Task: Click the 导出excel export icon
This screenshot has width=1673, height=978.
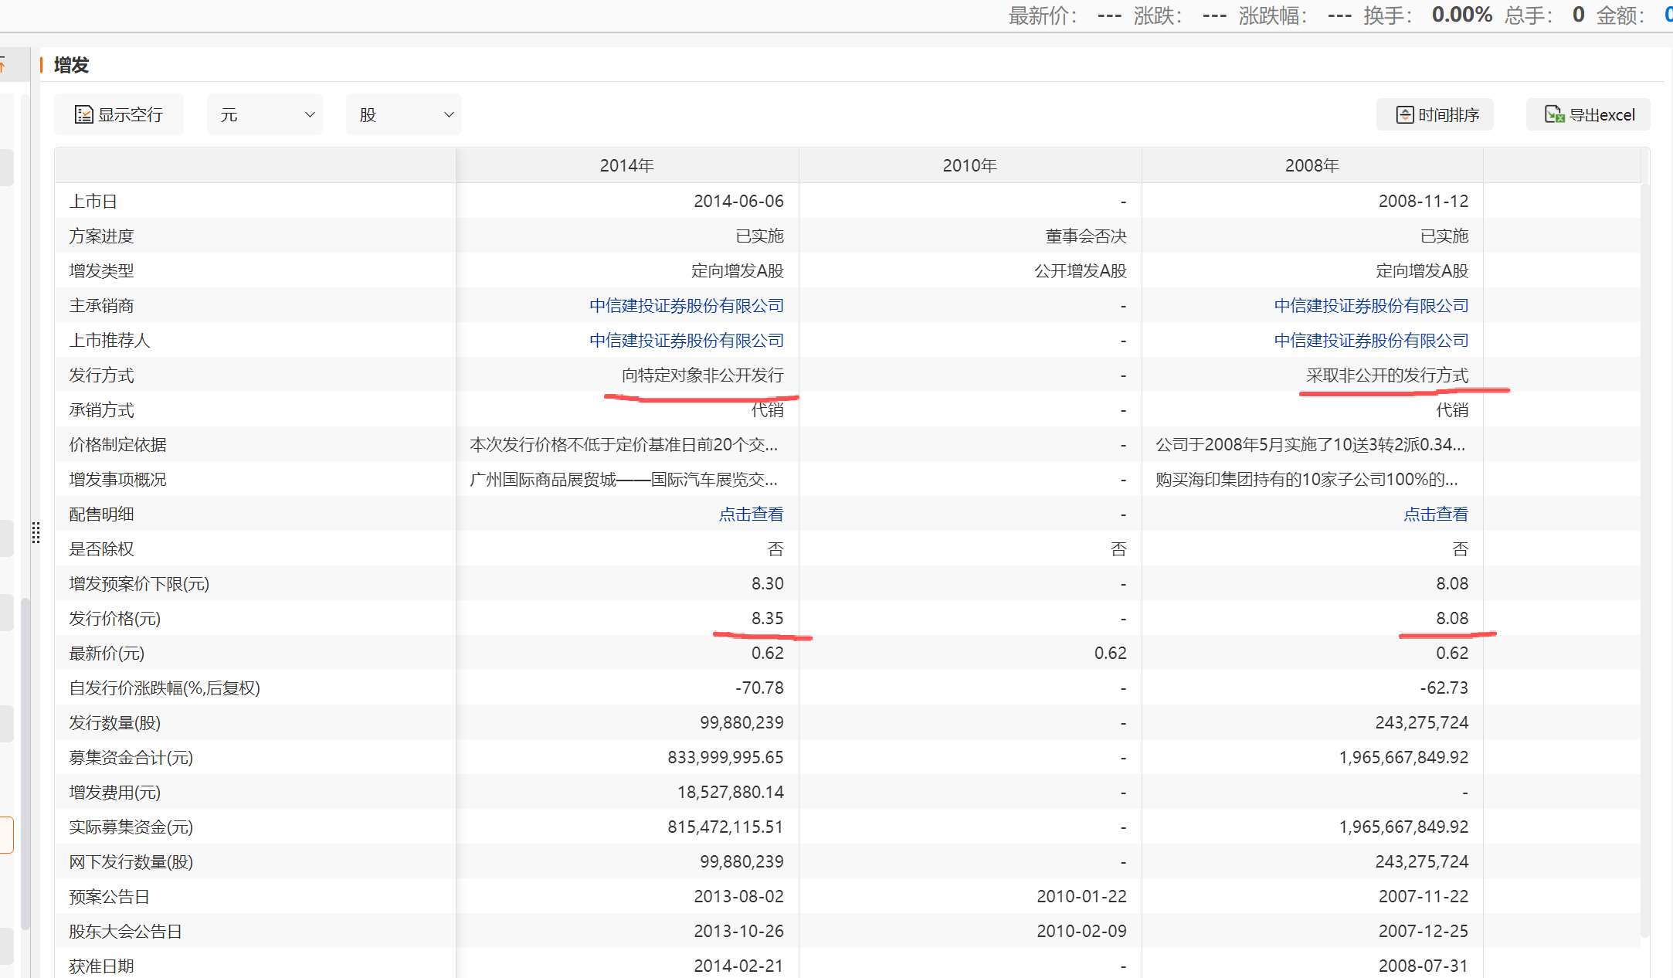Action: tap(1554, 115)
